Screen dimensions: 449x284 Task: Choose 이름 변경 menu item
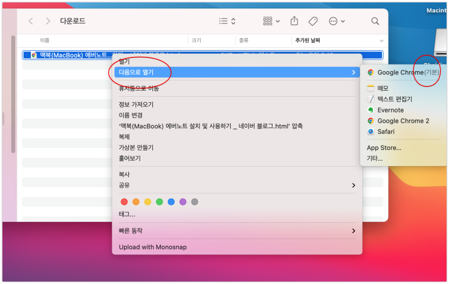coord(131,115)
